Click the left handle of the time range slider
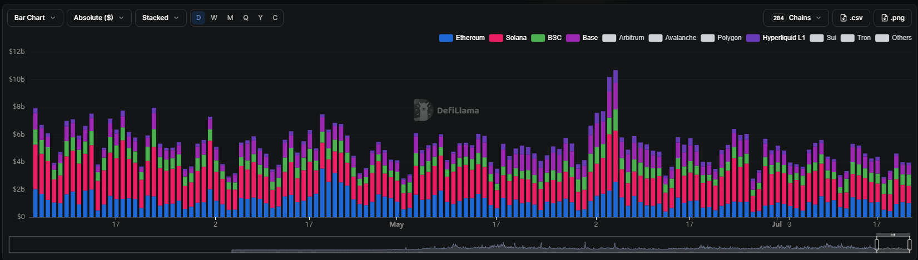This screenshot has width=918, height=260. click(877, 244)
